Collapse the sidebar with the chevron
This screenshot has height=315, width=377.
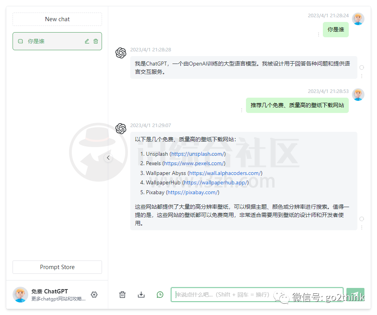(x=108, y=158)
